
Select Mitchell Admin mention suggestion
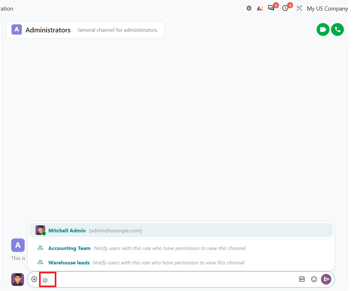(181, 230)
